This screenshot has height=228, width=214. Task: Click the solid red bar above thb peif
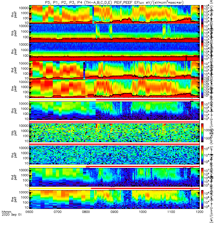point(114,122)
